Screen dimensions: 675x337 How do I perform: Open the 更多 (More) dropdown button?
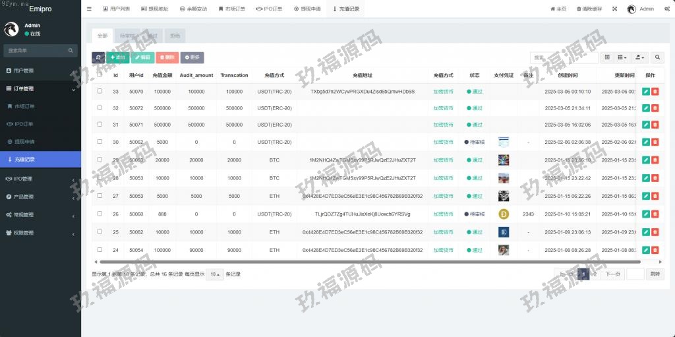[x=194, y=58]
